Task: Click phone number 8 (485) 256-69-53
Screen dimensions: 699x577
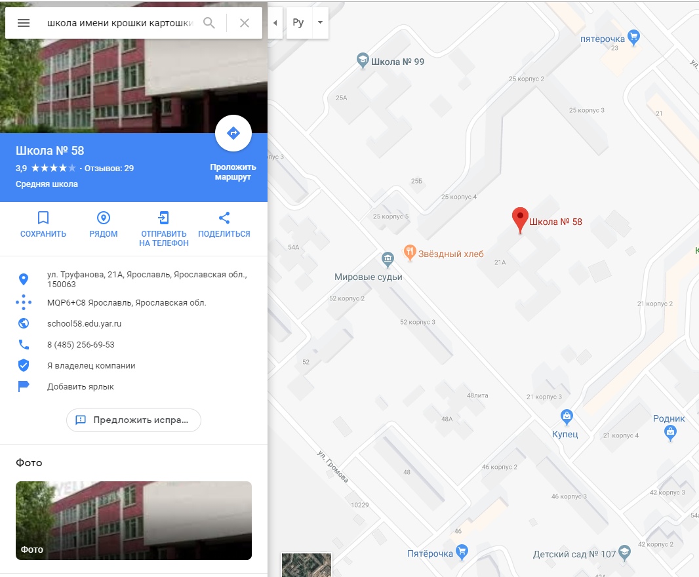Action: click(x=81, y=345)
